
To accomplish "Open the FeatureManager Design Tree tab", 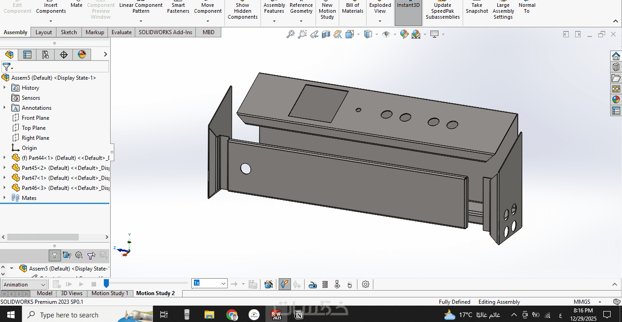I will pos(9,55).
